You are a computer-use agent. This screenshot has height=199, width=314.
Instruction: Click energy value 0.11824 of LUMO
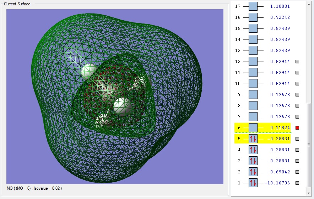pyautogui.click(x=280, y=128)
